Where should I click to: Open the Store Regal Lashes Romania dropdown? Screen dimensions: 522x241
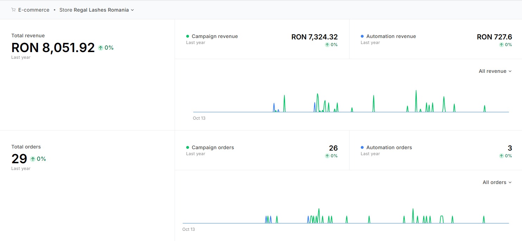(x=96, y=10)
